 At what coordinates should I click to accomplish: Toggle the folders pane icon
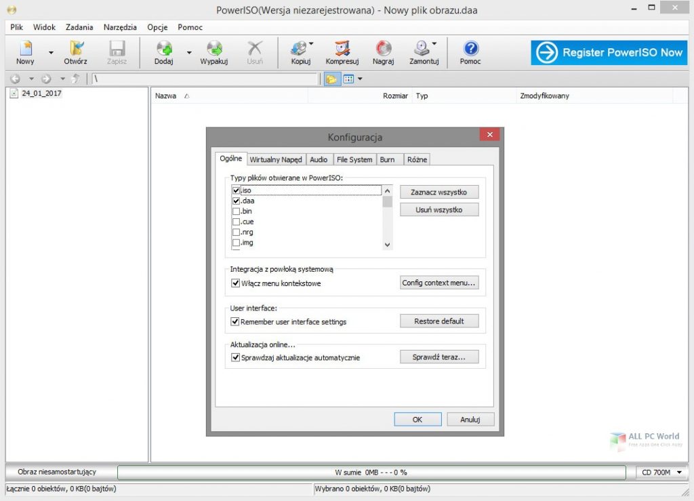(331, 79)
